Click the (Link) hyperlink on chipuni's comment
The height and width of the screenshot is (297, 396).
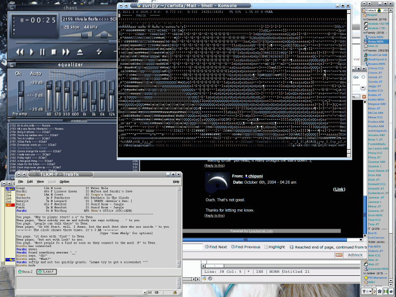pos(339,189)
